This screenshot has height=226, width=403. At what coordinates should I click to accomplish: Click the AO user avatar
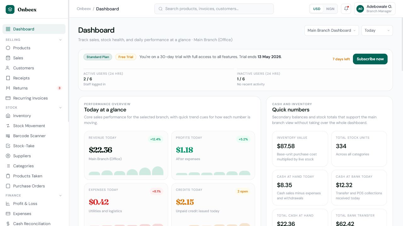[x=360, y=9]
